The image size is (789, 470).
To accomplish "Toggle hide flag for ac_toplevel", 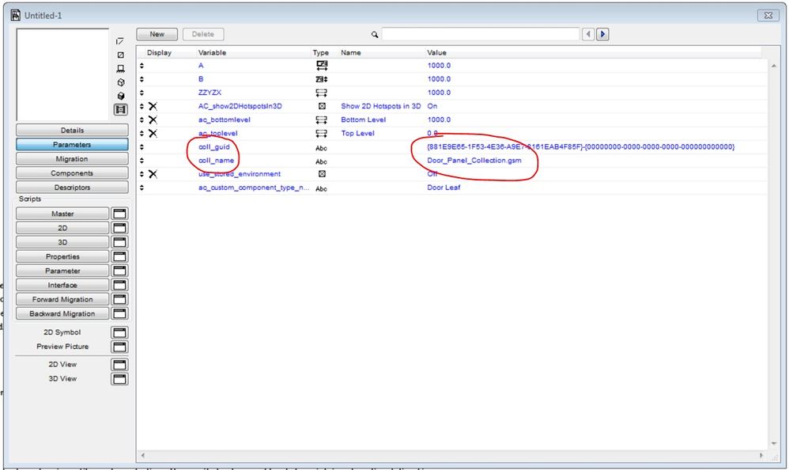I will coord(153,134).
